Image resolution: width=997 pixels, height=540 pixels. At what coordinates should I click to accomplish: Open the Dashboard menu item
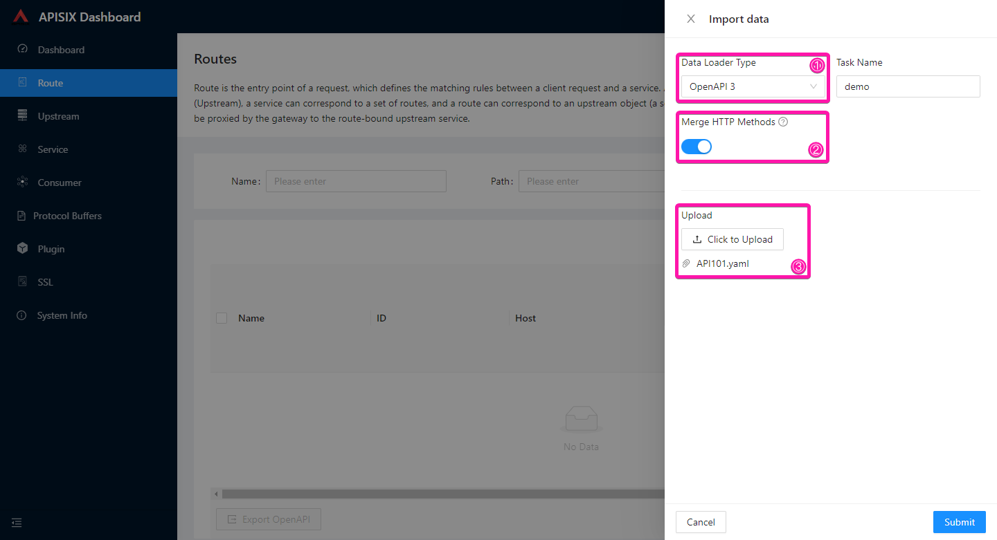coord(89,50)
